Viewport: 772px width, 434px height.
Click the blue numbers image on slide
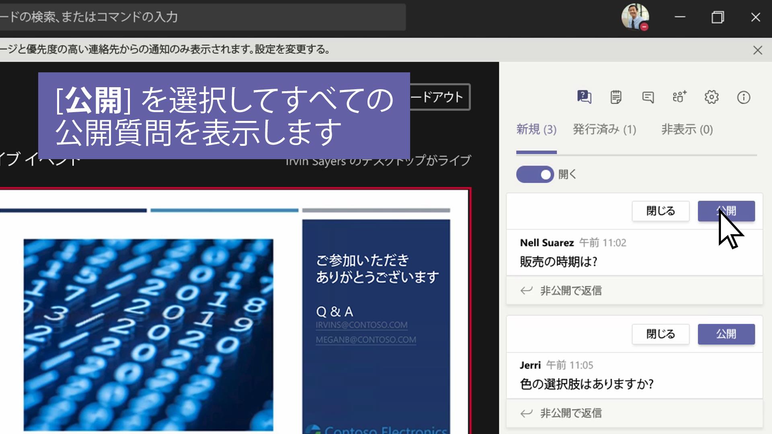coord(148,335)
